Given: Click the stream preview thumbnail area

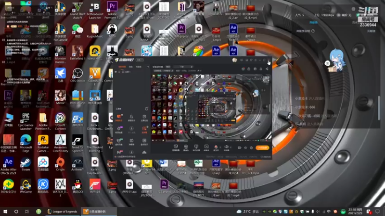Looking at the screenshot, I should [x=212, y=108].
